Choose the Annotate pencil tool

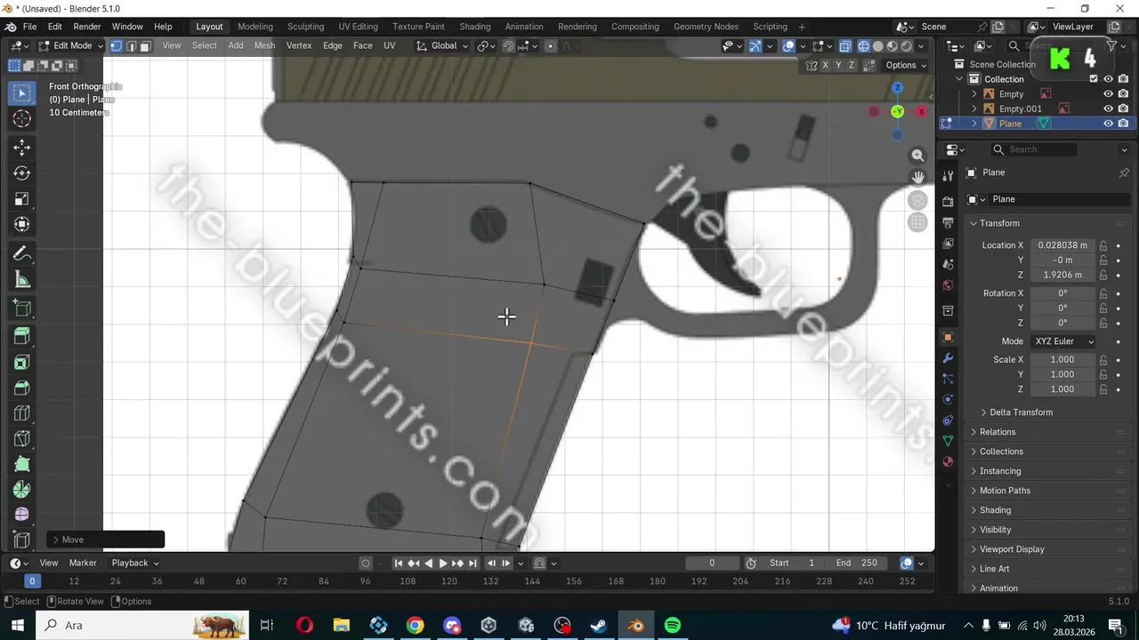pyautogui.click(x=22, y=254)
